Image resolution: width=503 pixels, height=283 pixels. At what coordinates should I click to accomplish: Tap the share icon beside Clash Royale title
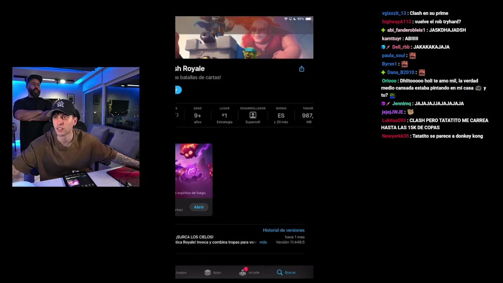click(301, 69)
